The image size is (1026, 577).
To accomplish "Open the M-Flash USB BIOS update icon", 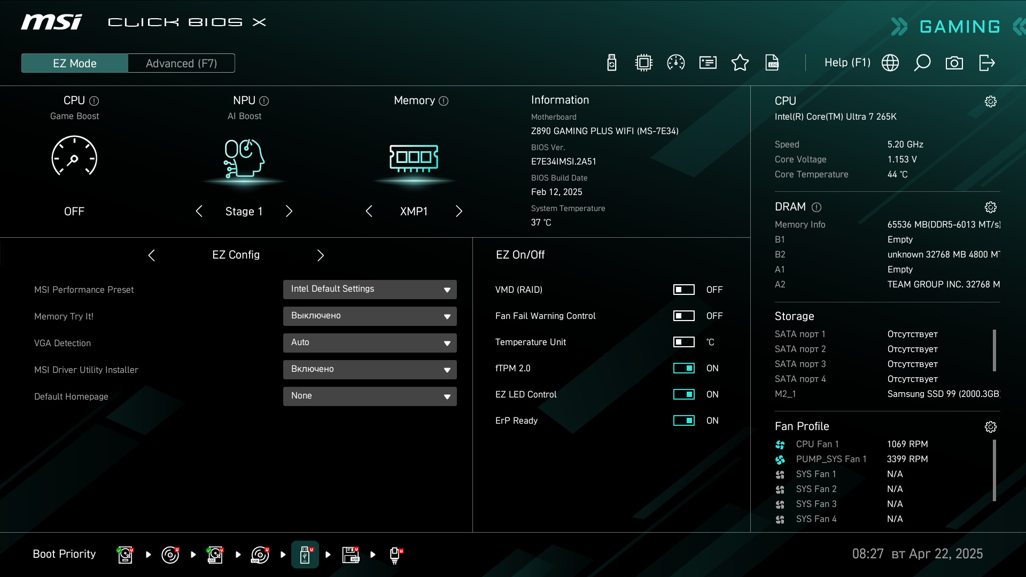I will click(x=612, y=63).
